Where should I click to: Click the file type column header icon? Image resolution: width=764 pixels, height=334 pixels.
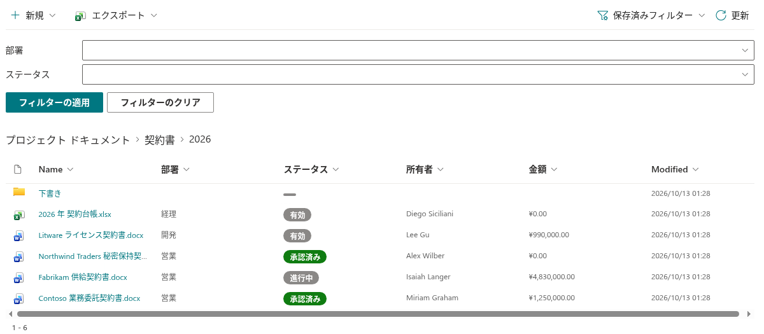(18, 169)
